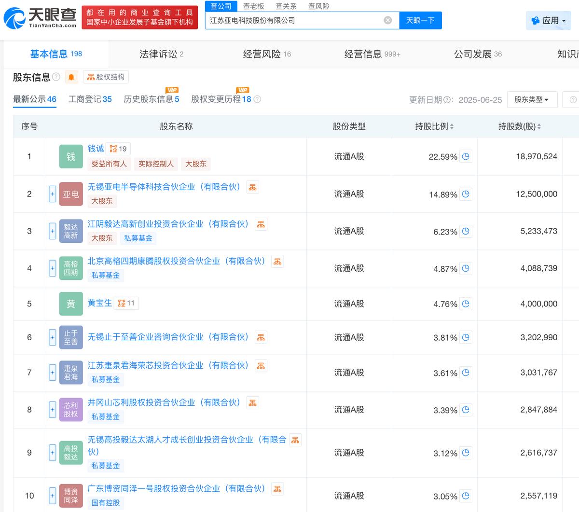Open equity structure icon for 井冈山芯利股权投资
The image size is (579, 512).
click(252, 403)
